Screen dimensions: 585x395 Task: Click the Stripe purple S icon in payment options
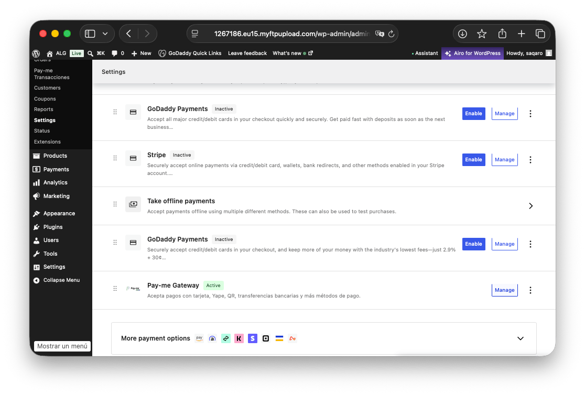pos(253,338)
